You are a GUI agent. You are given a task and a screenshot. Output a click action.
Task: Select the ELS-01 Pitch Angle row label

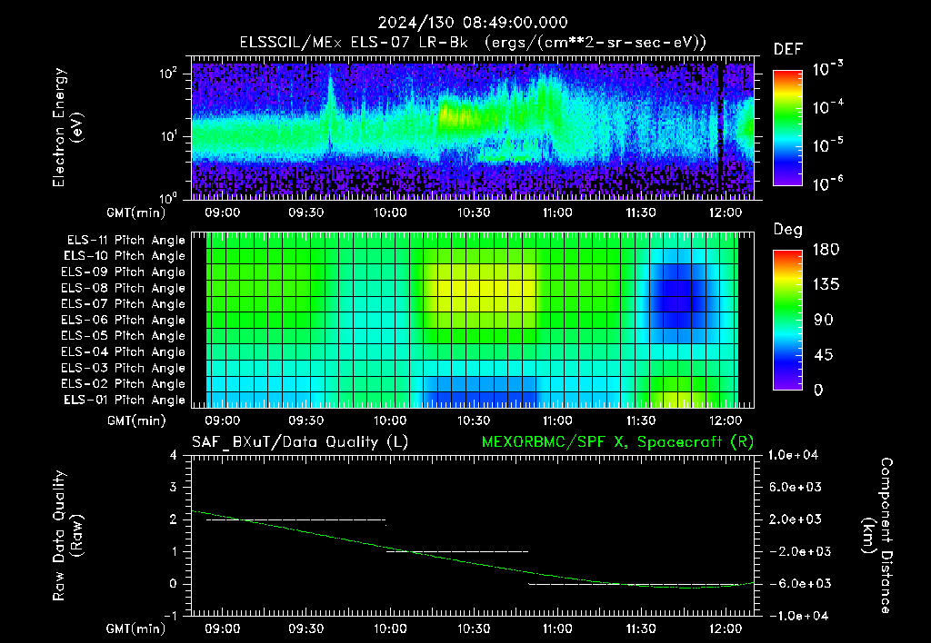pyautogui.click(x=125, y=400)
